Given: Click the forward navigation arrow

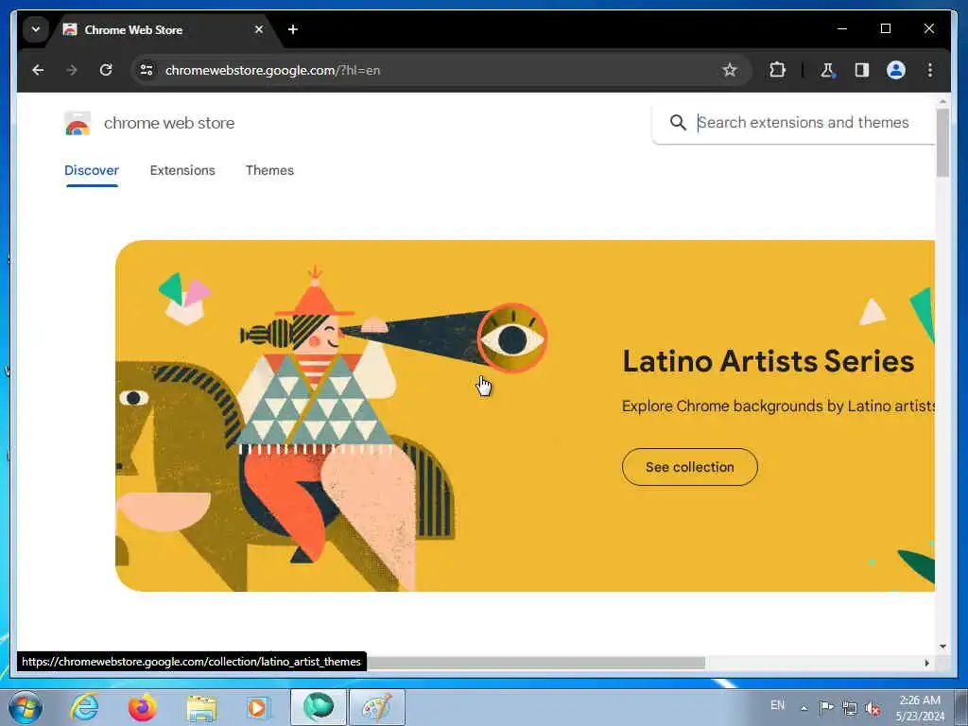Looking at the screenshot, I should [x=72, y=70].
